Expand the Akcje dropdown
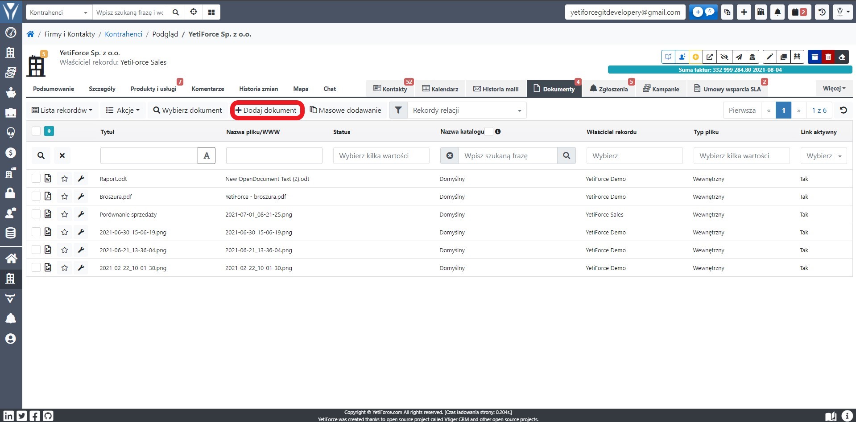The height and width of the screenshot is (422, 856). [123, 110]
